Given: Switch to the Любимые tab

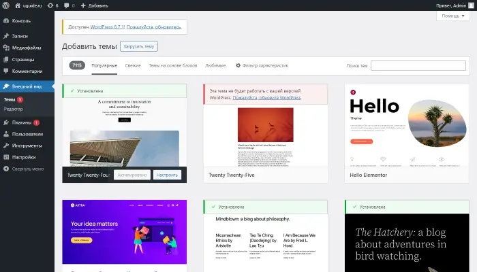Looking at the screenshot, I should pyautogui.click(x=215, y=65).
